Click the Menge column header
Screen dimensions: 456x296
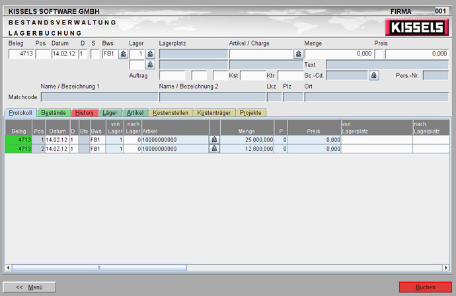[247, 128]
